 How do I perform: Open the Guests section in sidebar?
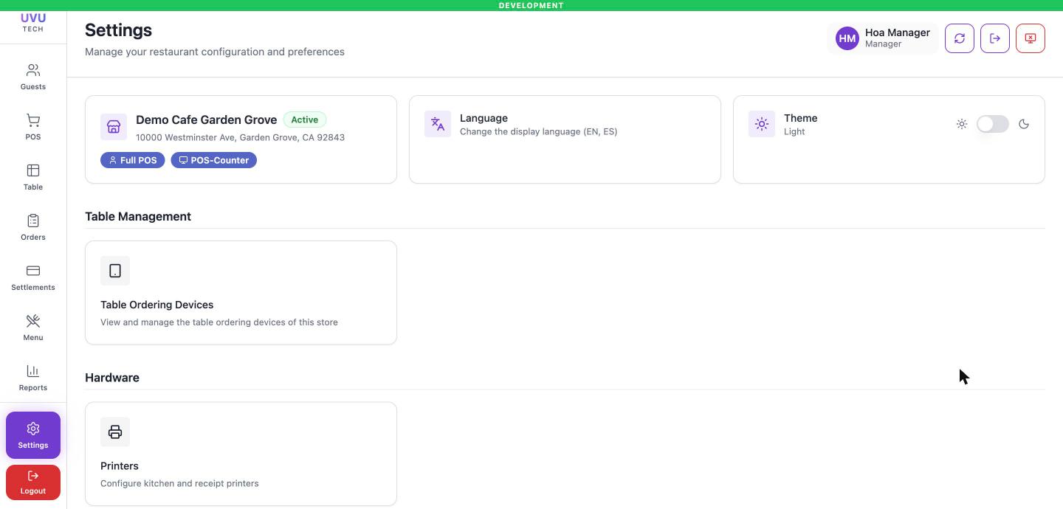[x=33, y=77]
